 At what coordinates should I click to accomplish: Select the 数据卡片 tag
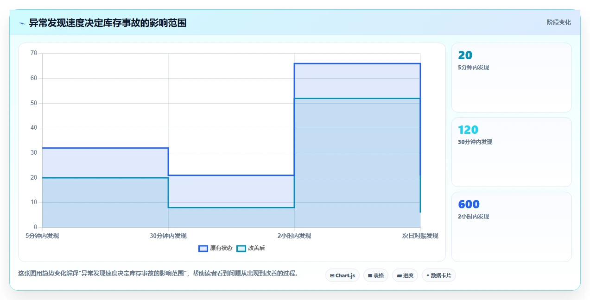coord(439,275)
